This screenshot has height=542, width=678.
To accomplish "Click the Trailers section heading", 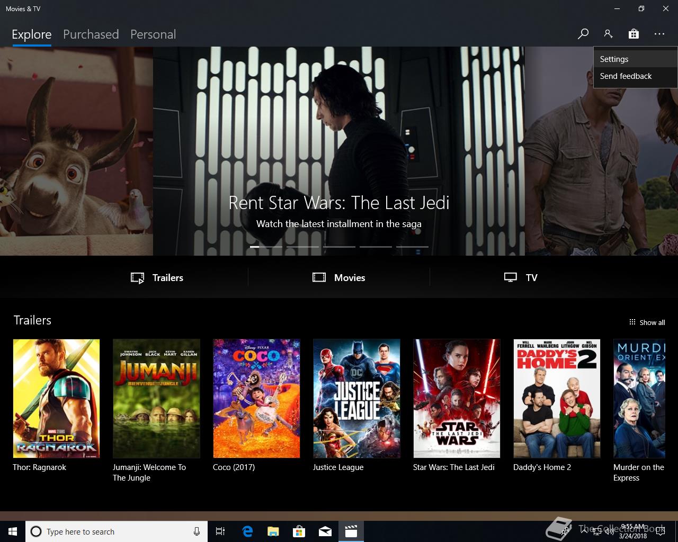I will pos(32,320).
